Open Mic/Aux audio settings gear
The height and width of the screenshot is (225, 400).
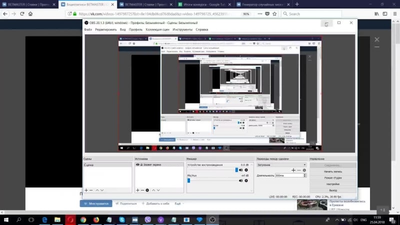click(246, 180)
